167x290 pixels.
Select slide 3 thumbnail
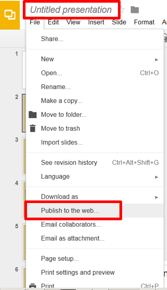[24, 156]
